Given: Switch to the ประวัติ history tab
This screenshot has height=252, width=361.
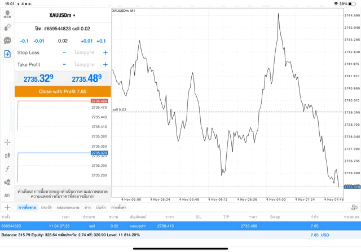Looking at the screenshot, I should point(46,208).
